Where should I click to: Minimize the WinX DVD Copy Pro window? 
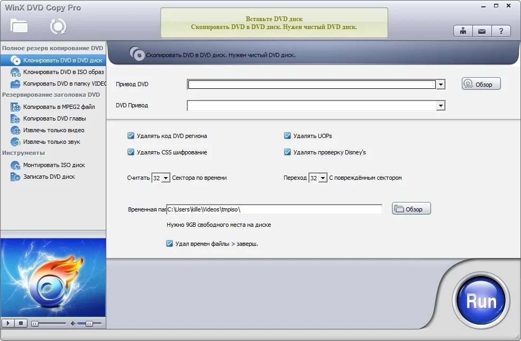(x=483, y=6)
